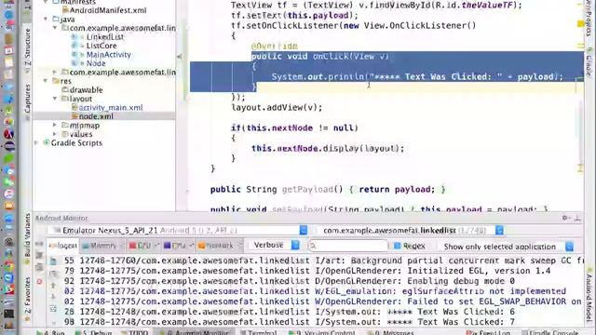Open the Messages tool window tab

[391, 332]
